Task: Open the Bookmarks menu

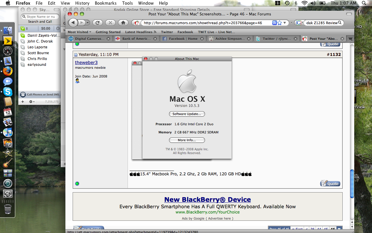Action: [105, 3]
